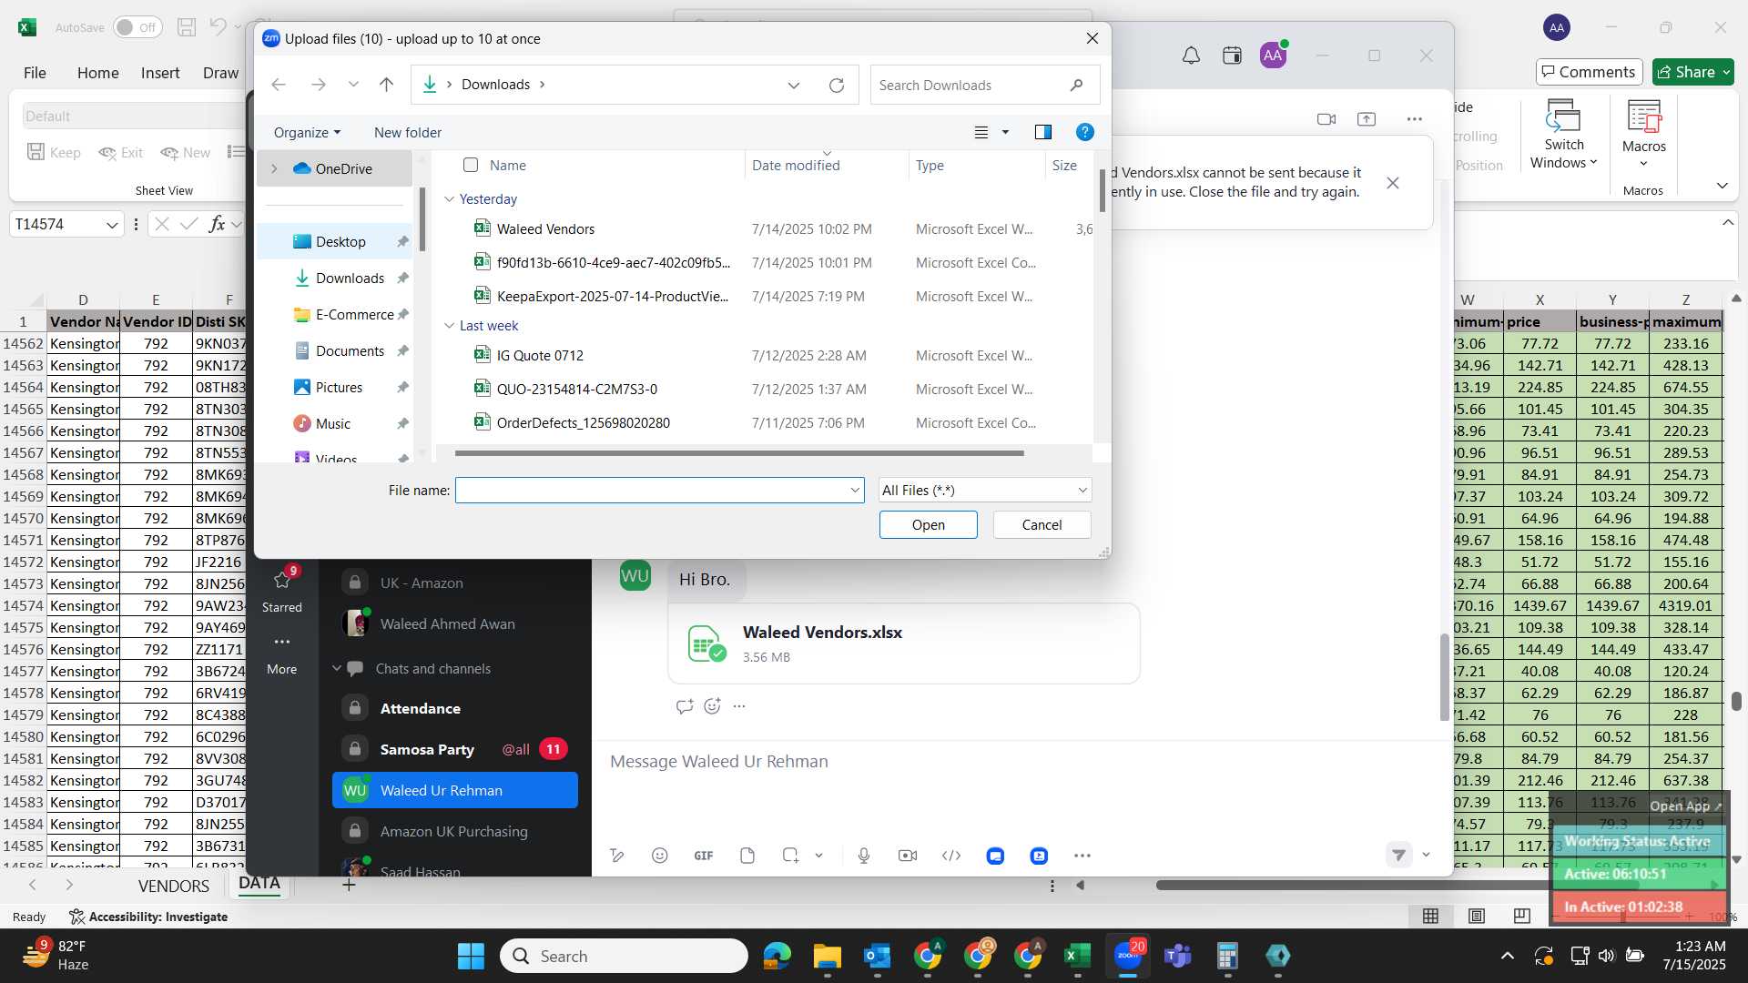
Task: Check the select-all checkbox next to Name column
Action: [471, 165]
